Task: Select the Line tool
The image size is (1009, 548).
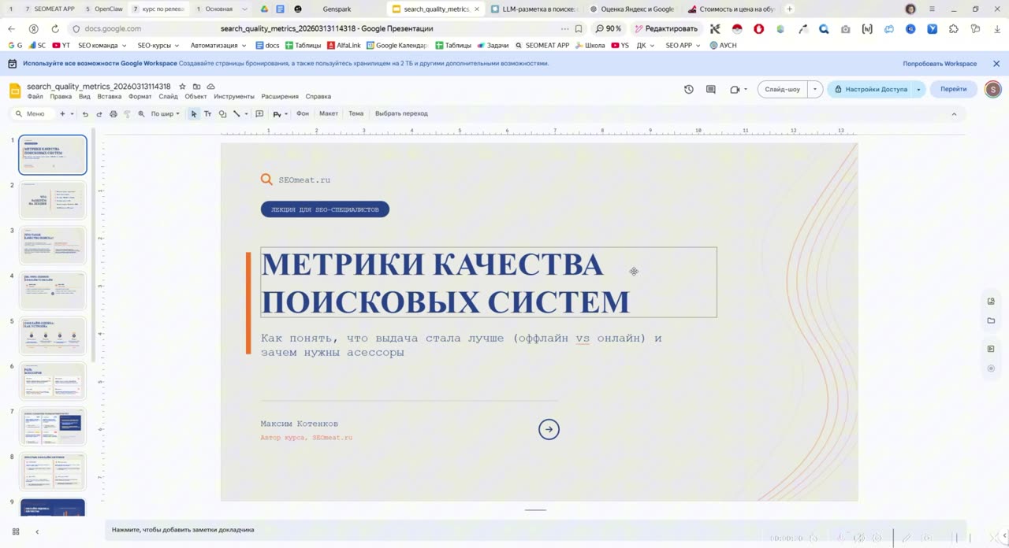Action: pyautogui.click(x=236, y=114)
